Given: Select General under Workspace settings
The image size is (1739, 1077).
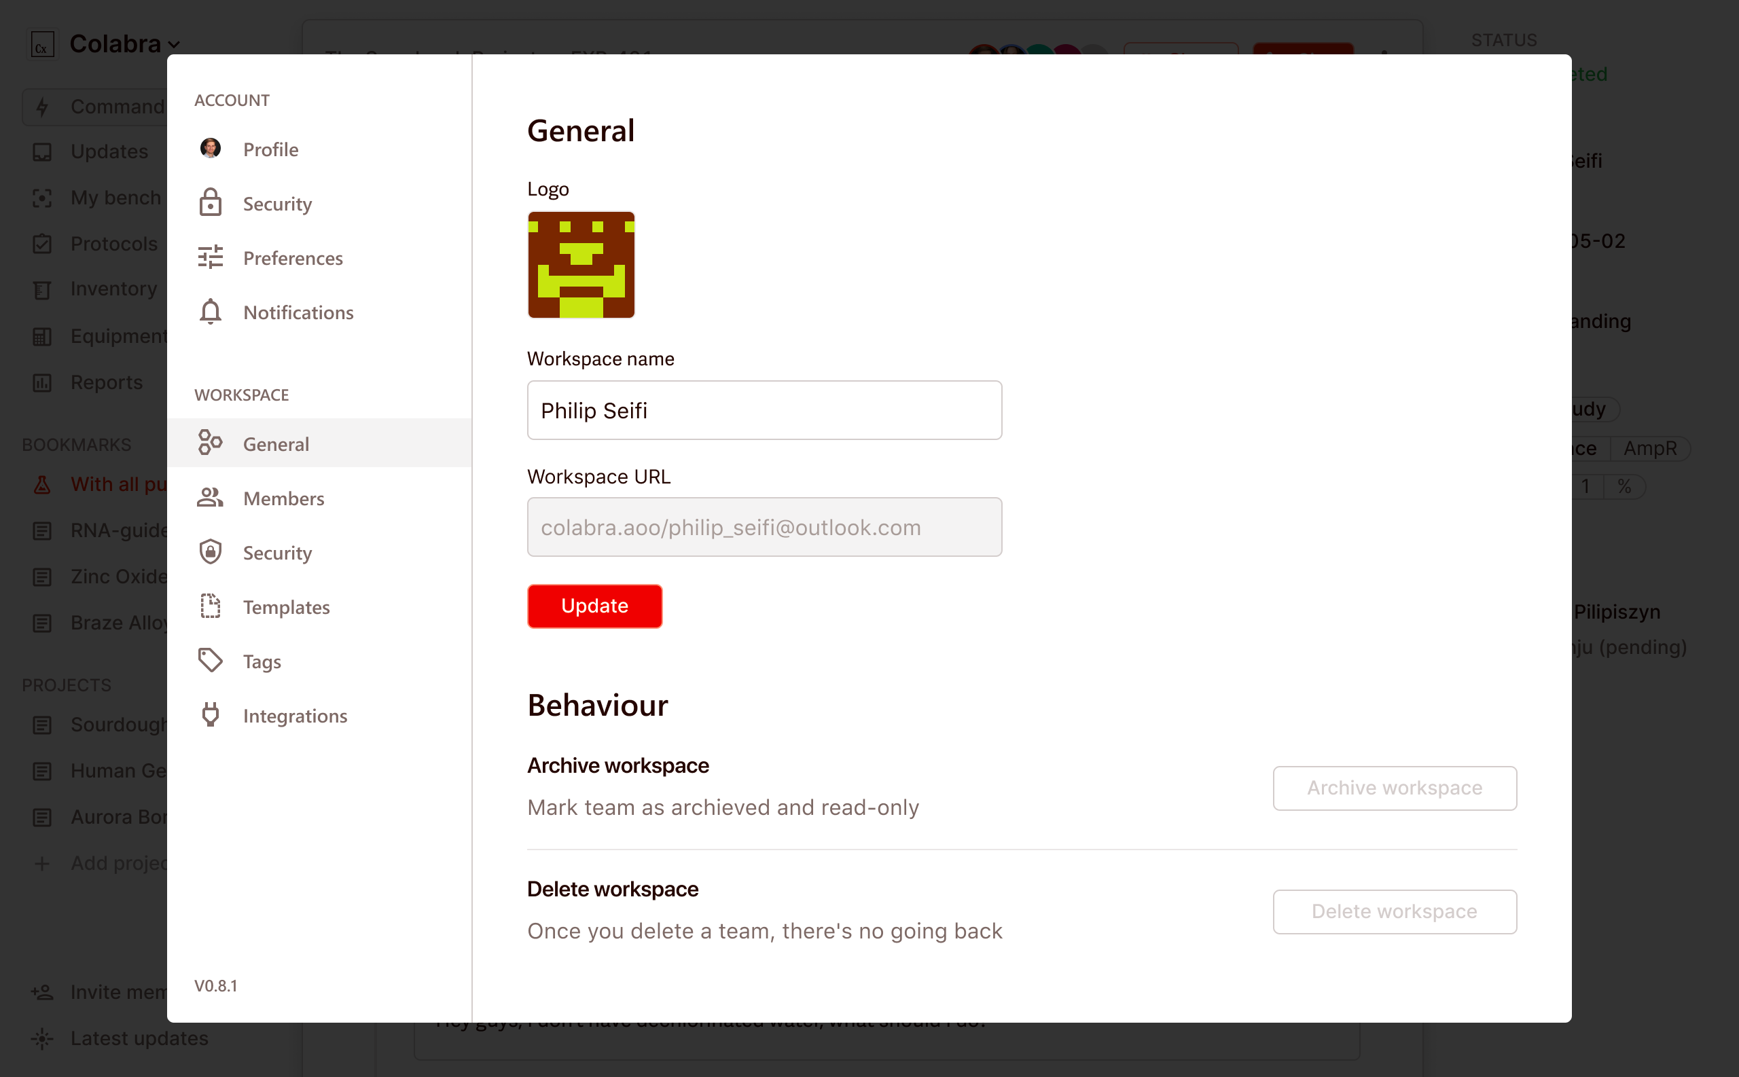Looking at the screenshot, I should (276, 443).
